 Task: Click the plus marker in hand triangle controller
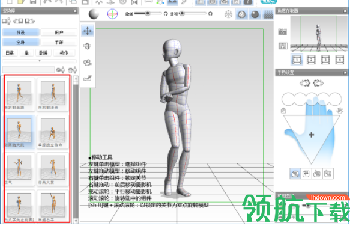pos(311,135)
